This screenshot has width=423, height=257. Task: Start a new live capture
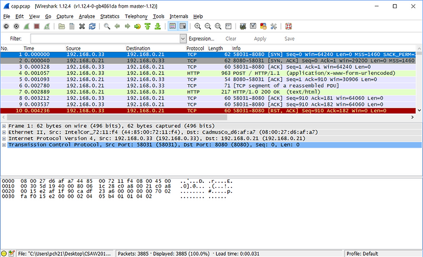(26, 26)
